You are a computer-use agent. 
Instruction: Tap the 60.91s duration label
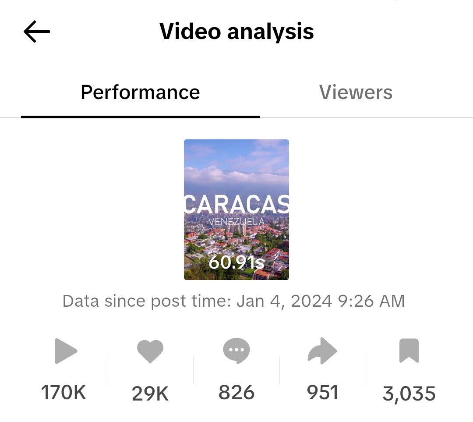[236, 262]
